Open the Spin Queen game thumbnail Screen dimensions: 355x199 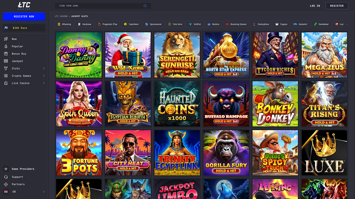(x=79, y=104)
